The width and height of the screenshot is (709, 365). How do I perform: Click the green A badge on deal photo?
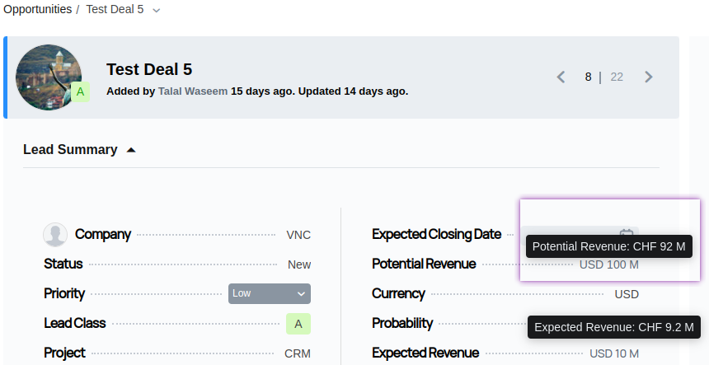coord(80,91)
